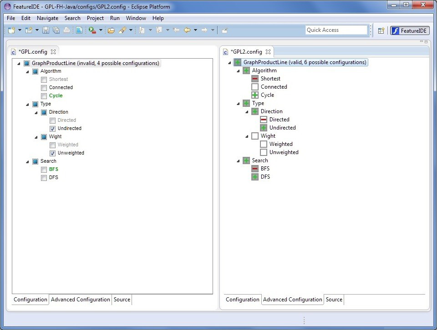Click the Search flashlight toolbar icon
The height and width of the screenshot is (330, 437).
122,30
